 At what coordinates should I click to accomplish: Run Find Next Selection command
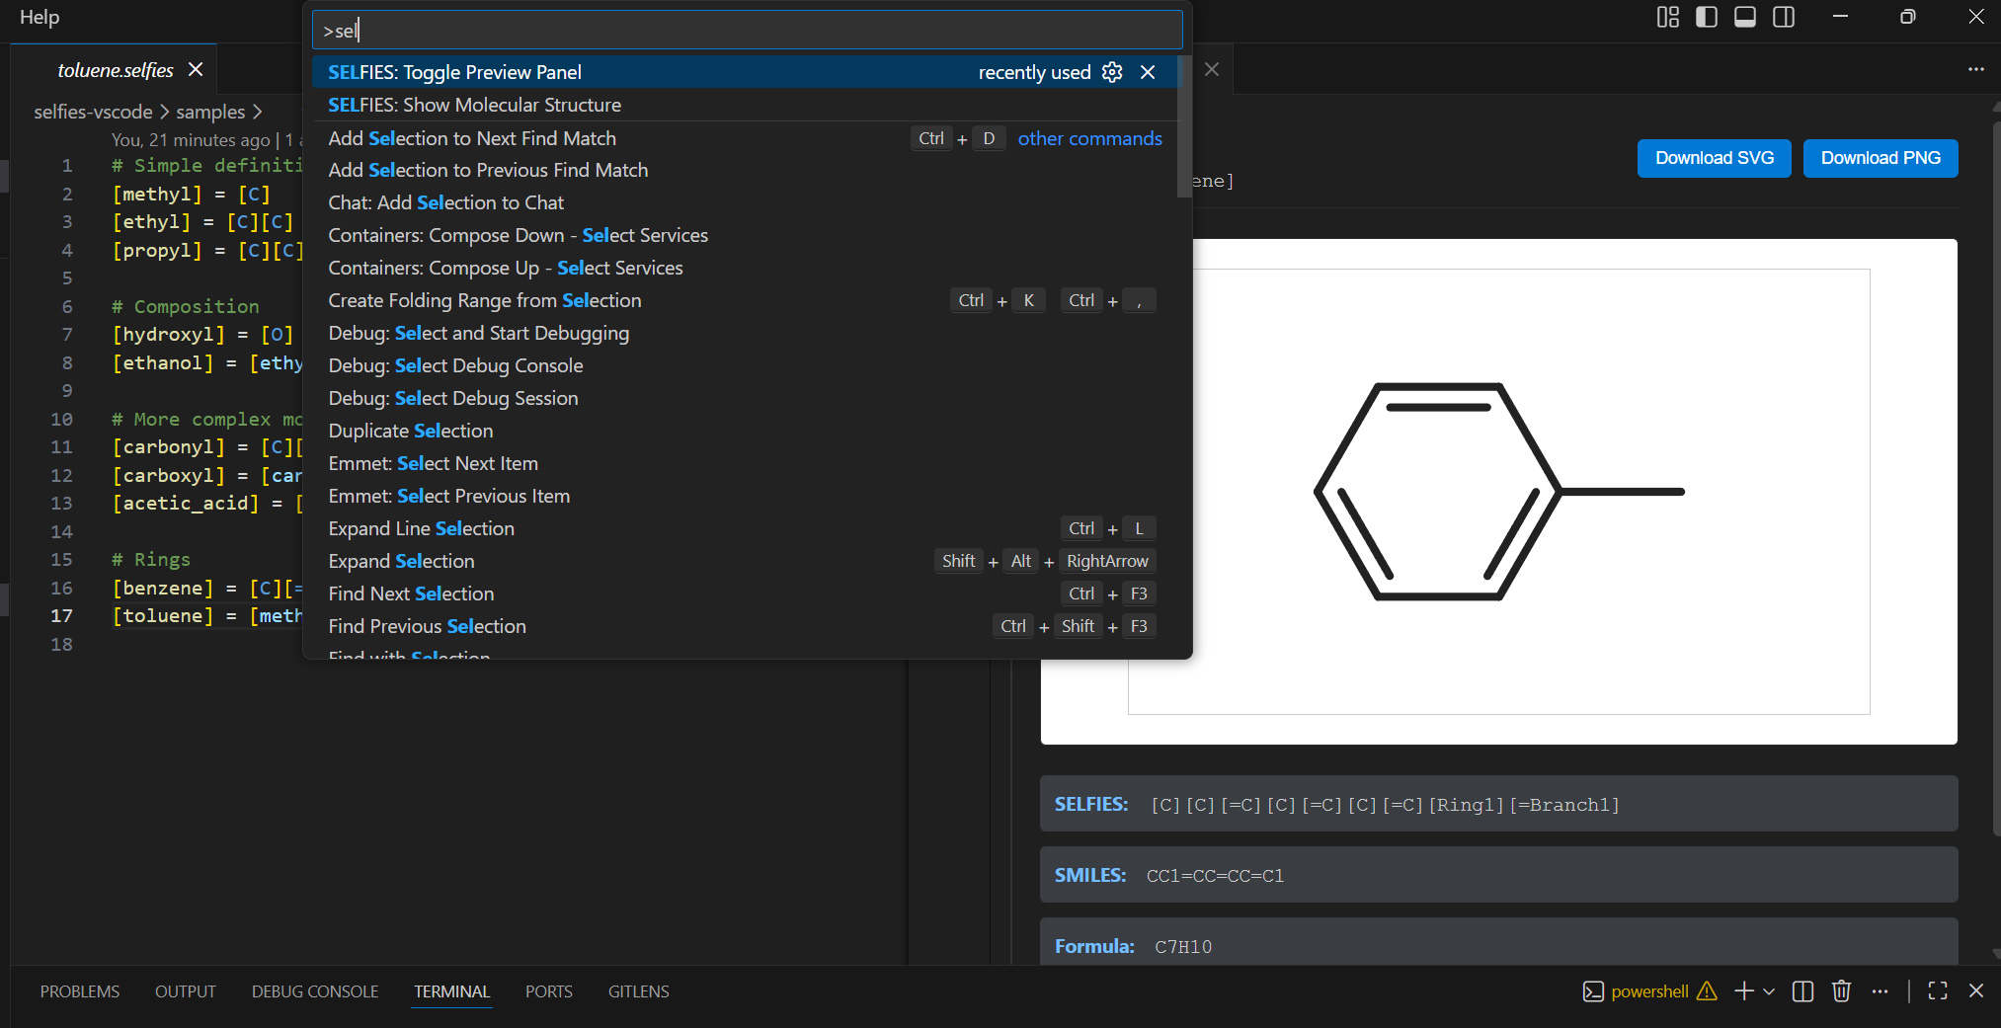[x=745, y=593]
